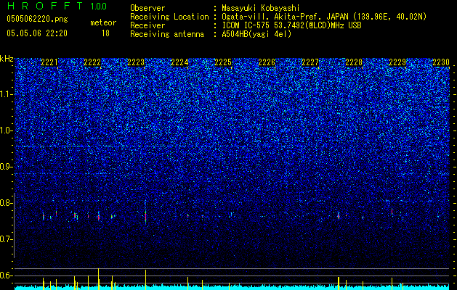This screenshot has height=290, width=457.
Task: Click the A504HB(yagi 4el) antenna text
Action: 256,34
